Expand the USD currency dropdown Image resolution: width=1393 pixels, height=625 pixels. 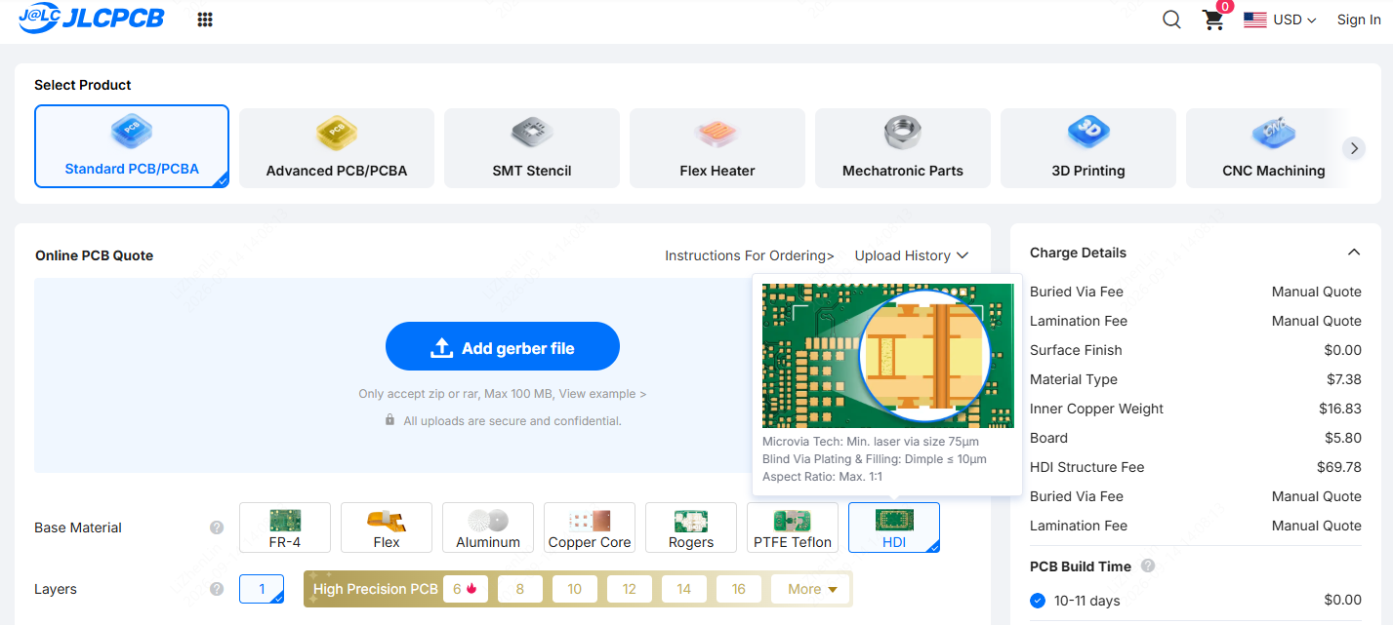(x=1294, y=20)
